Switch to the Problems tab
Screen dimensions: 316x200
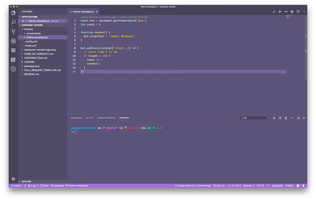point(76,118)
